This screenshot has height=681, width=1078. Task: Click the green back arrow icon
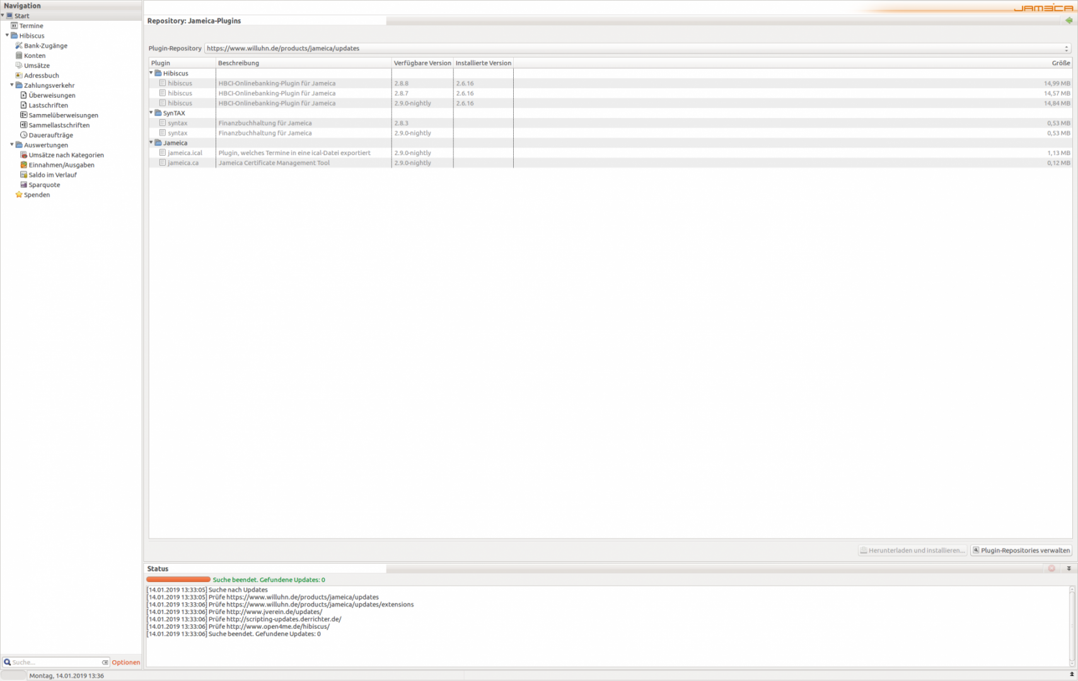(x=1069, y=21)
